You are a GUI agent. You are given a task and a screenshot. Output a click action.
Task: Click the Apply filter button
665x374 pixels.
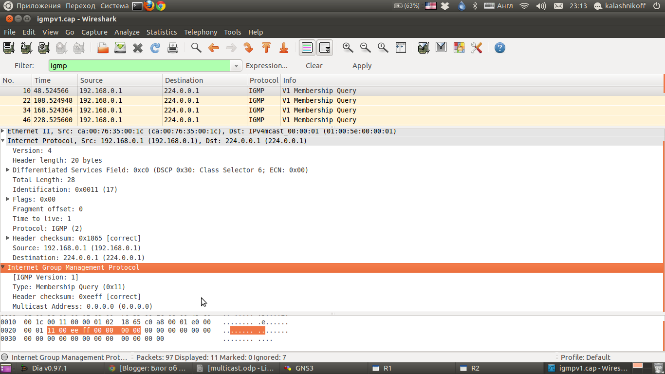click(x=362, y=66)
